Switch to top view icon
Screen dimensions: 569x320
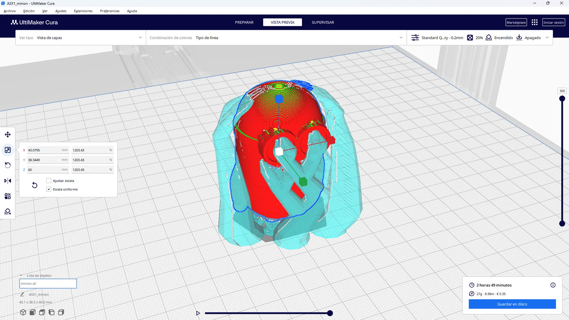[x=42, y=312]
